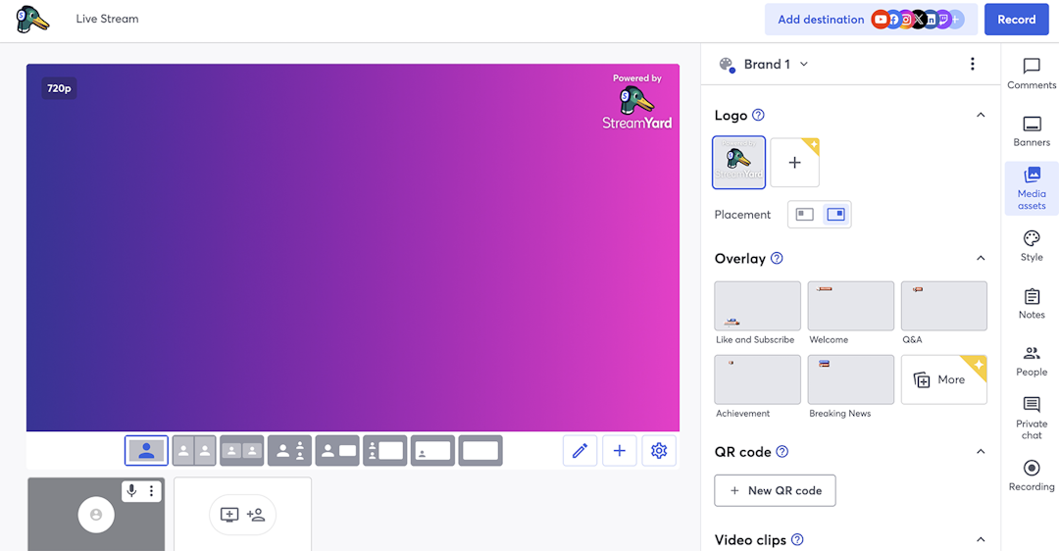Select the two-person cropped layout

coord(194,450)
